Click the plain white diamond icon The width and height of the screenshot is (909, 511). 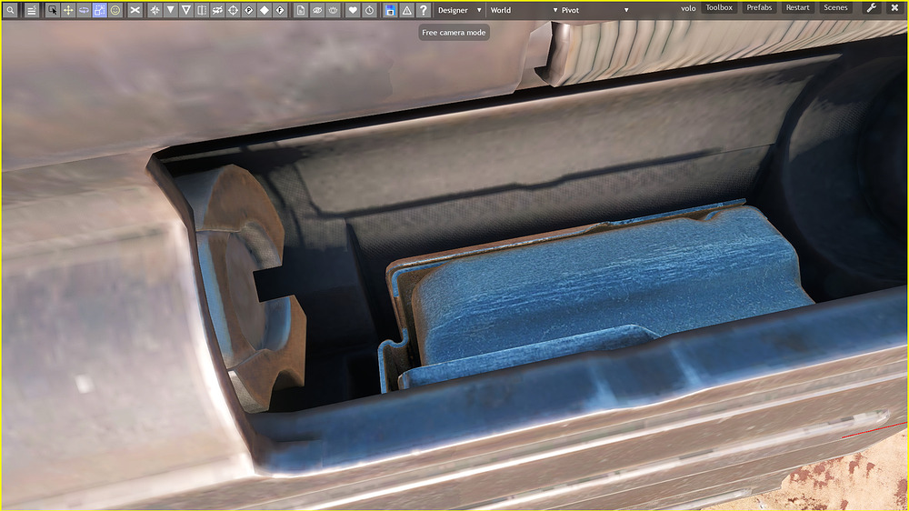[x=265, y=10]
